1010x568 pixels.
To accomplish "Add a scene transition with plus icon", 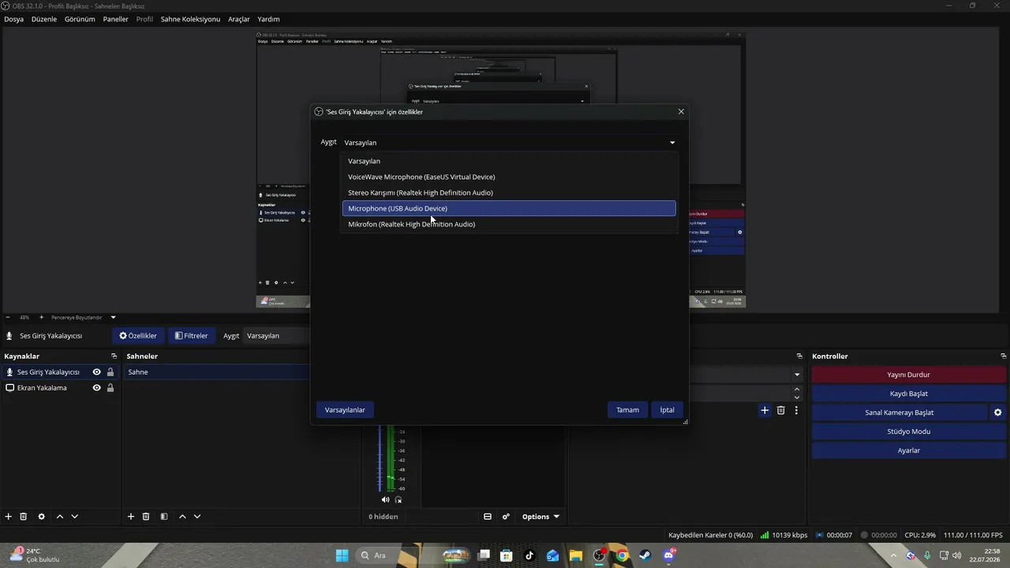I will 765,410.
